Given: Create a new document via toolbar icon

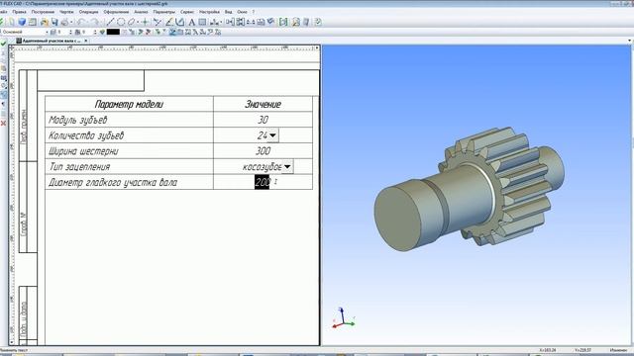Looking at the screenshot, I should point(12,22).
